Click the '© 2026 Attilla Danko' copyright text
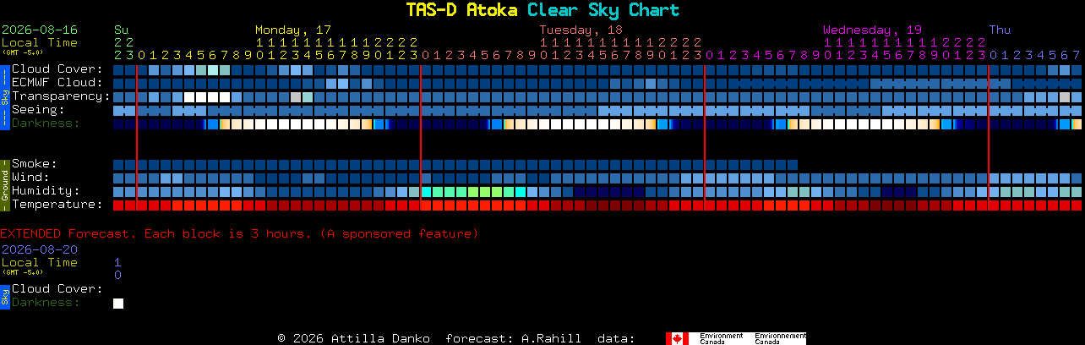This screenshot has width=1085, height=345. pyautogui.click(x=354, y=338)
